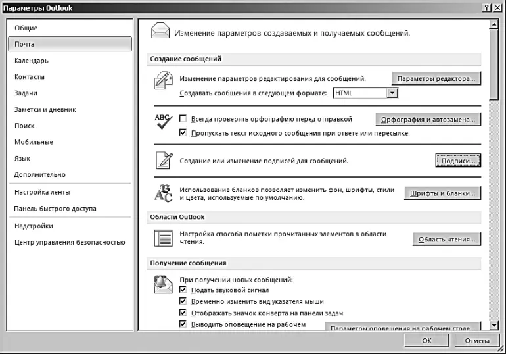This screenshot has width=506, height=354.
Task: Open the Мобильные settings category
Action: click(70, 142)
